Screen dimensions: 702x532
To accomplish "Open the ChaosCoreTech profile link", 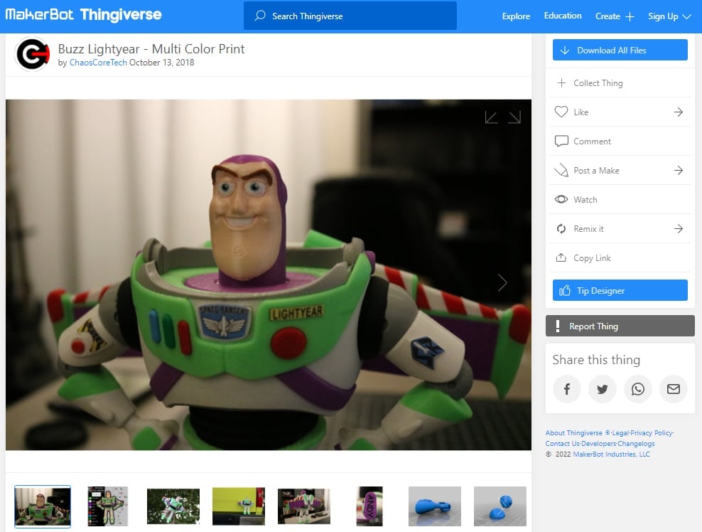I will point(98,63).
